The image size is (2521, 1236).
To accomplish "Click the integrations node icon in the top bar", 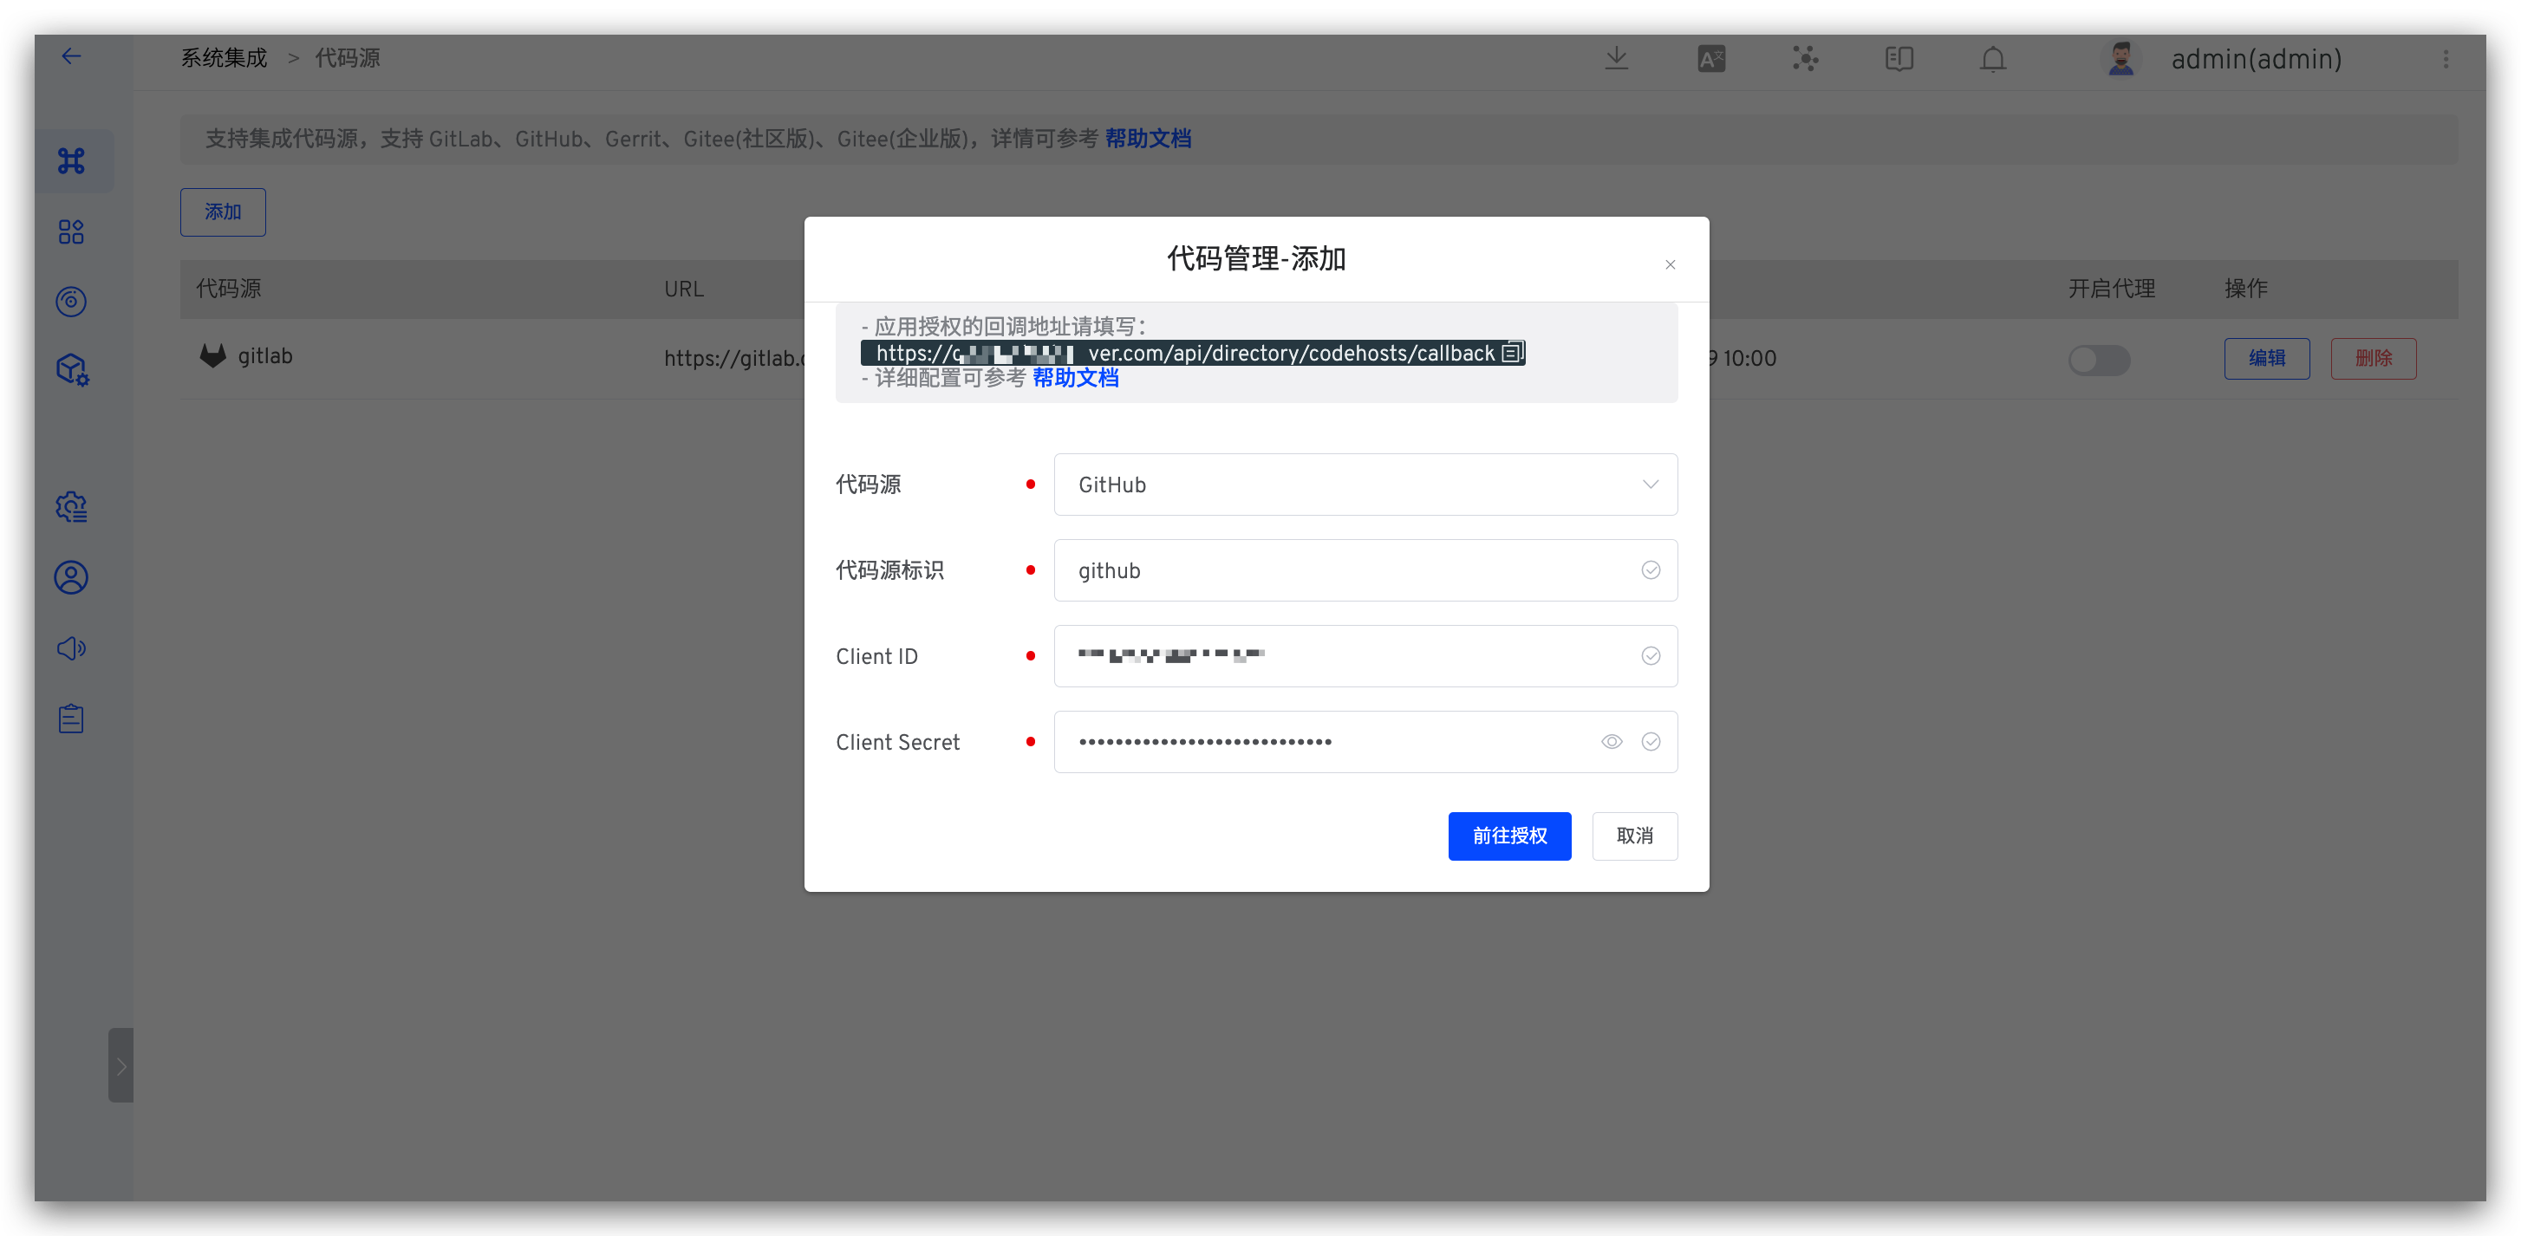I will click(x=1805, y=59).
